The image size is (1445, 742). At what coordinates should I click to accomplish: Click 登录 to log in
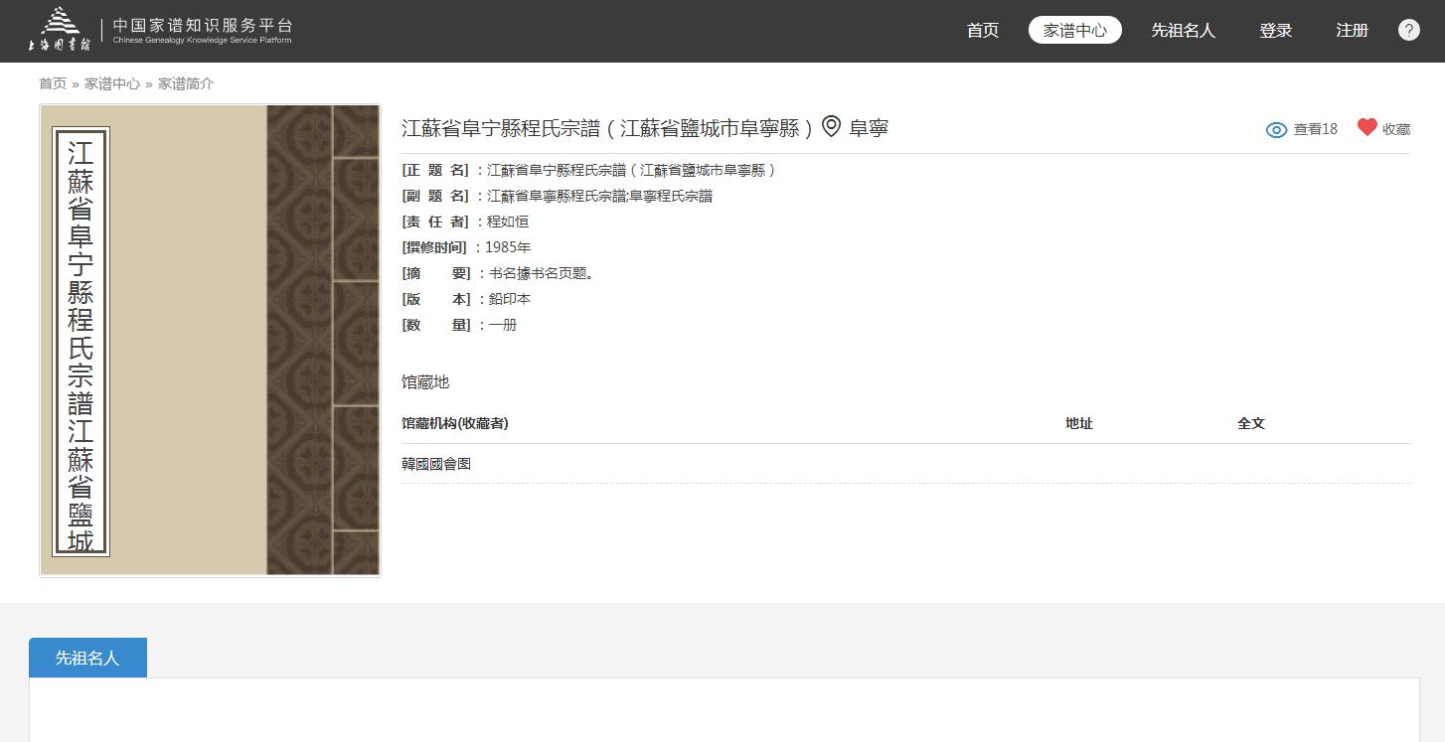tap(1275, 30)
